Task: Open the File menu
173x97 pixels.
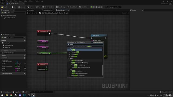Action: pos(7,1)
